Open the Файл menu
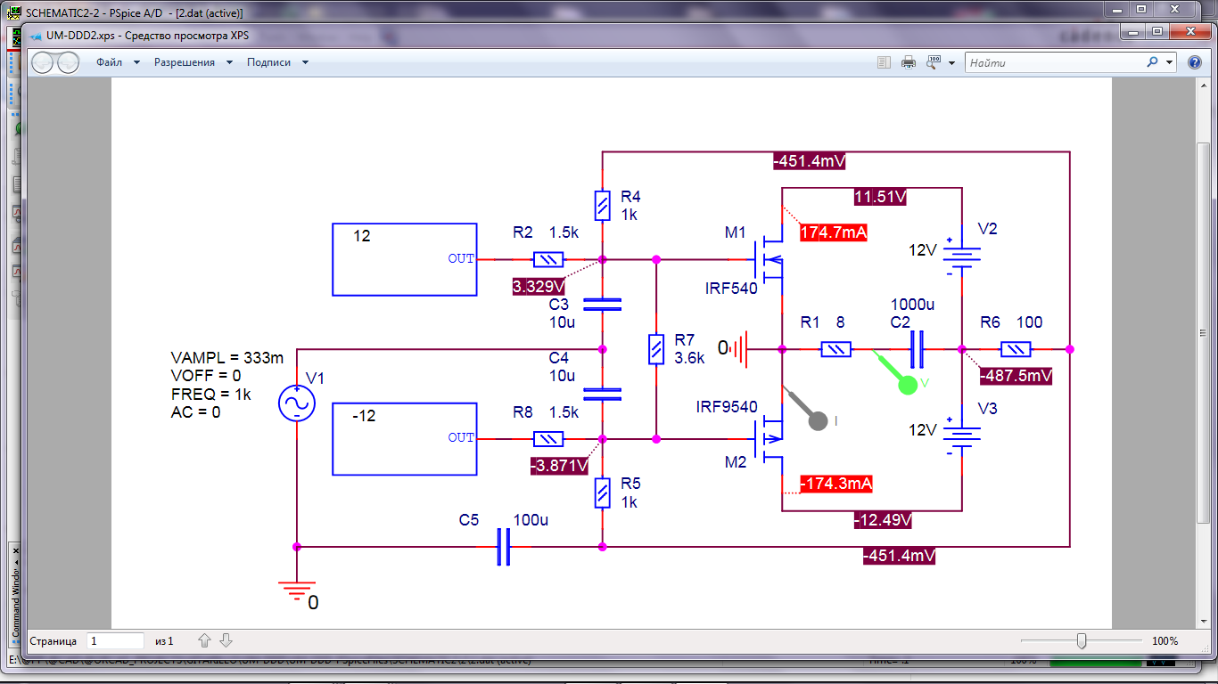The image size is (1218, 684). 110,63
